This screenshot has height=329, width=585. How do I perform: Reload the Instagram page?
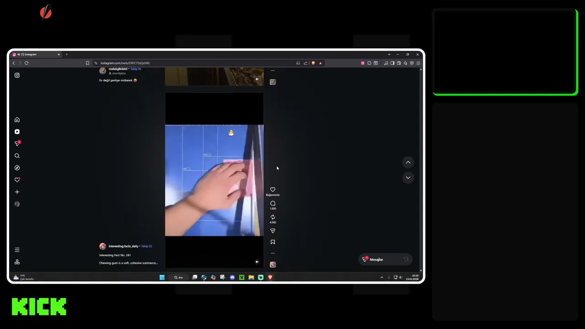point(27,63)
